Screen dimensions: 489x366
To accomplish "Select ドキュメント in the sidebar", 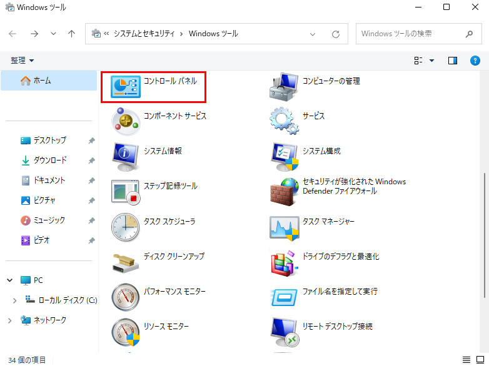I will [49, 180].
